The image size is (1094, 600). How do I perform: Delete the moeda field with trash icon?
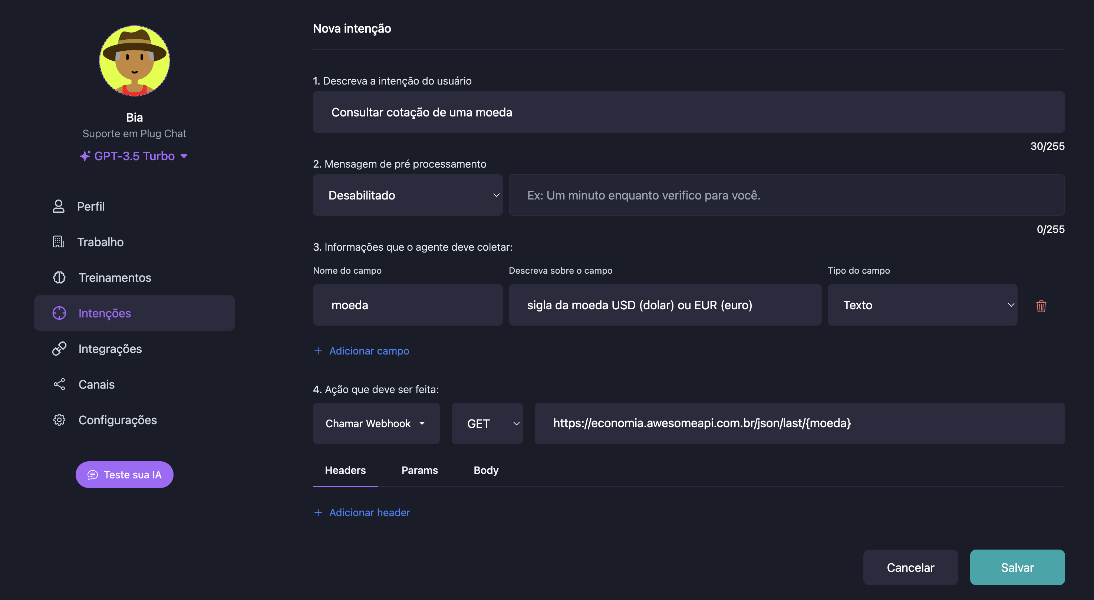pos(1041,306)
